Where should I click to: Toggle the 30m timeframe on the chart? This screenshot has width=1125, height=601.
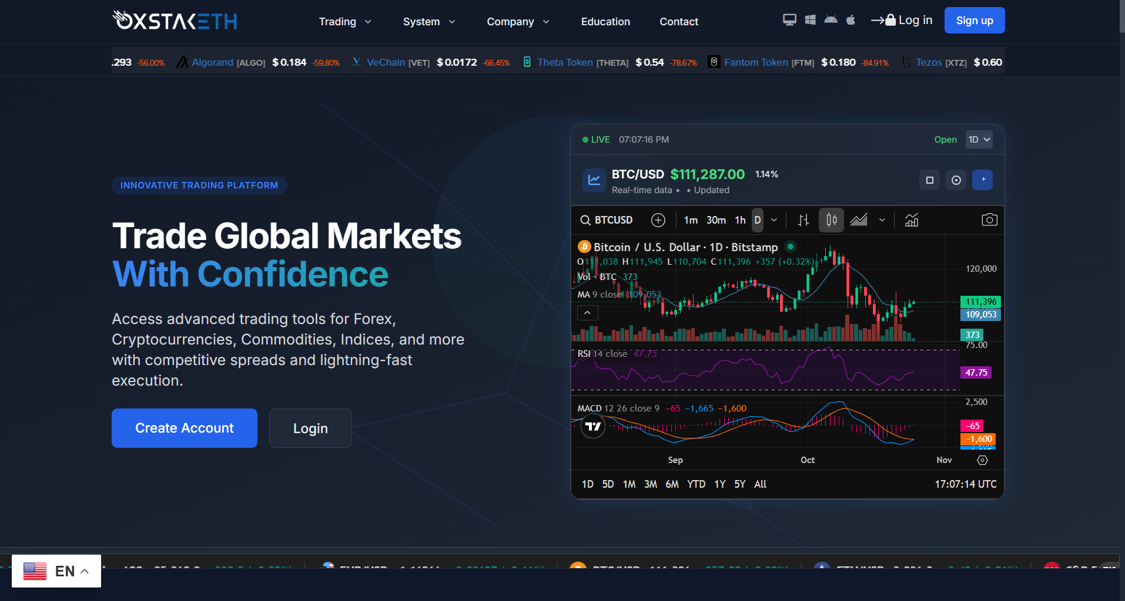pyautogui.click(x=716, y=220)
